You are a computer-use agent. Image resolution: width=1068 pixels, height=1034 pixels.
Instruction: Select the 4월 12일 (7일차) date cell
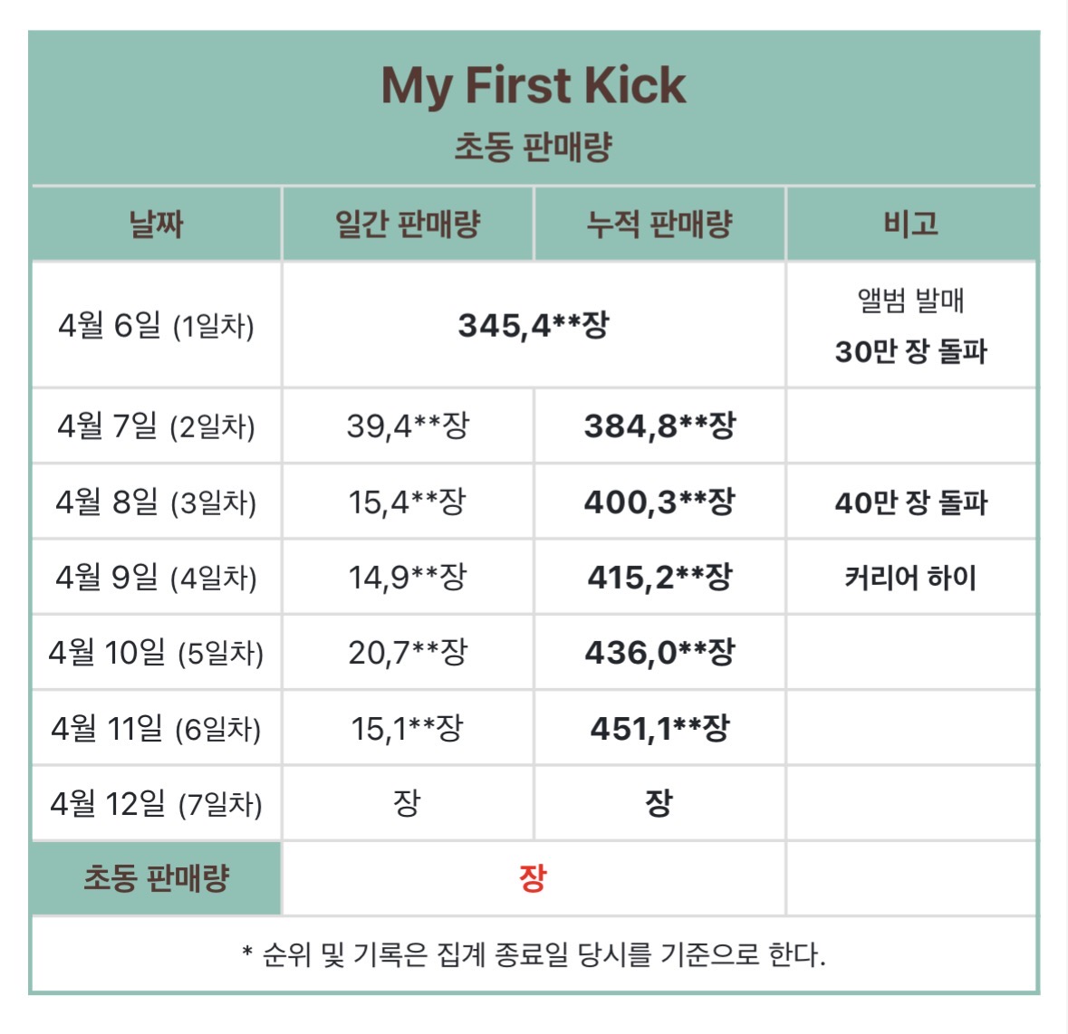[156, 803]
